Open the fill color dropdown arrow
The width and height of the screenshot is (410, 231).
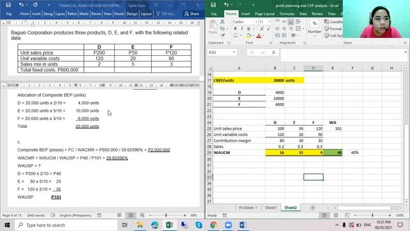point(254,36)
